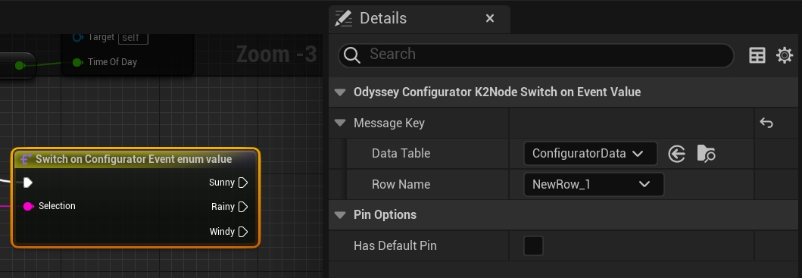Close the Details tab
802x278 pixels.
click(x=489, y=18)
